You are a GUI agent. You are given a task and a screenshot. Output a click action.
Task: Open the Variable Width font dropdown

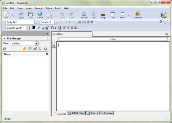[28, 28]
